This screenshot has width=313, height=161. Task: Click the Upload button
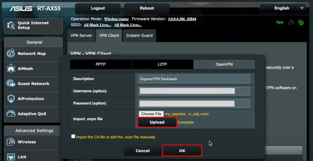click(157, 122)
